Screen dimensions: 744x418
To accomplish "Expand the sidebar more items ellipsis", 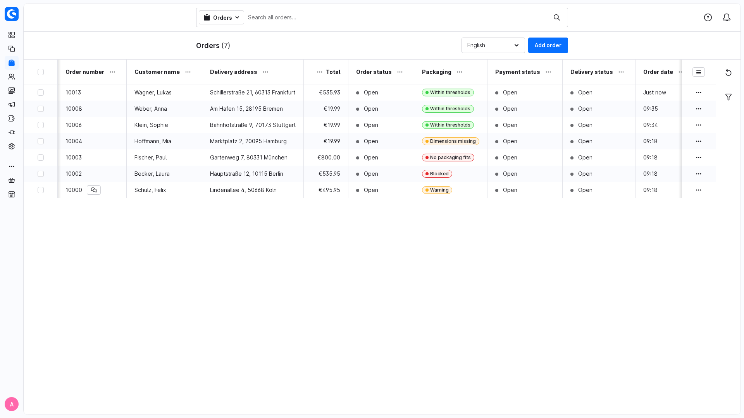I will (x=12, y=166).
